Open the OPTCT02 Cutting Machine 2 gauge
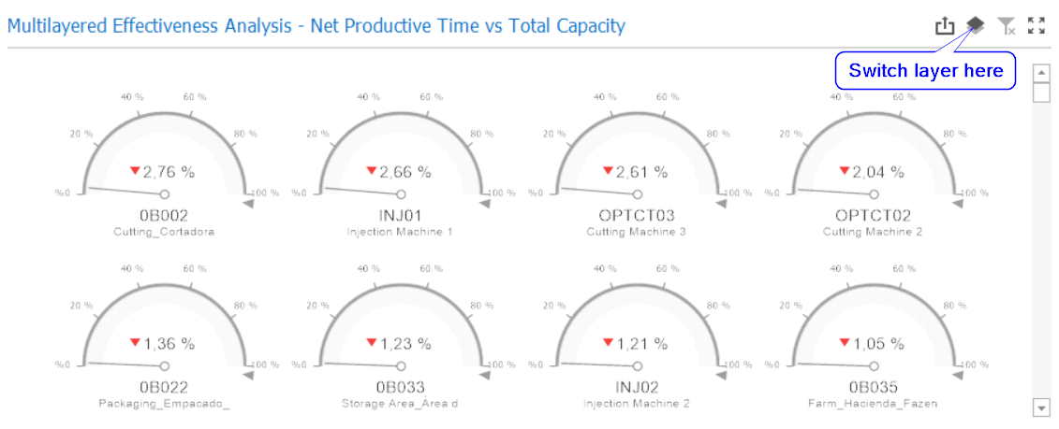Screen dimensions: 1059x429 873,150
